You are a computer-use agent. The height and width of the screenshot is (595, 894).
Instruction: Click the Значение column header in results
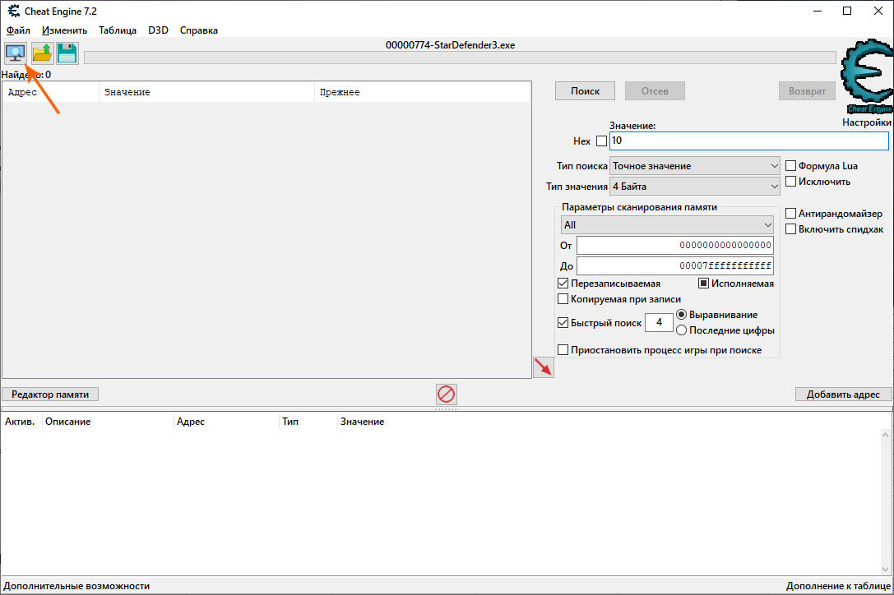pos(207,92)
